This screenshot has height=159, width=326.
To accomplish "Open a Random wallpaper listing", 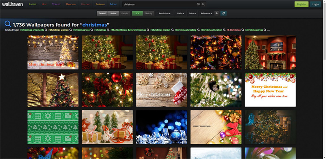I will (70, 4).
